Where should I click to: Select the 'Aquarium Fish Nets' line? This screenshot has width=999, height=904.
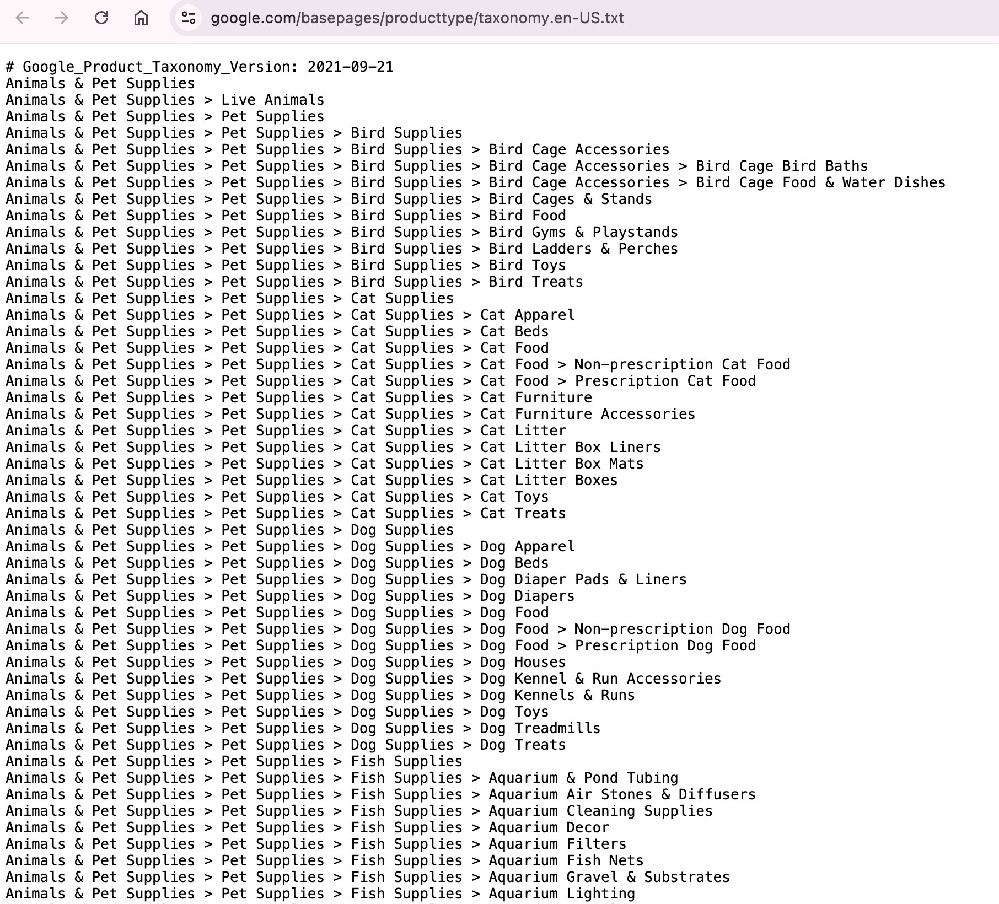click(x=325, y=860)
